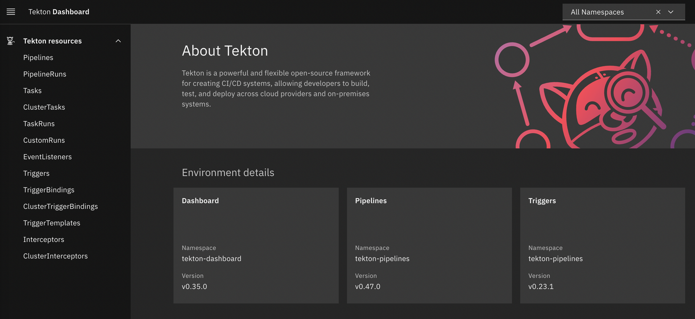The image size is (695, 319).
Task: Click tekton-pipelines namespace in Pipelines card
Action: (382, 258)
